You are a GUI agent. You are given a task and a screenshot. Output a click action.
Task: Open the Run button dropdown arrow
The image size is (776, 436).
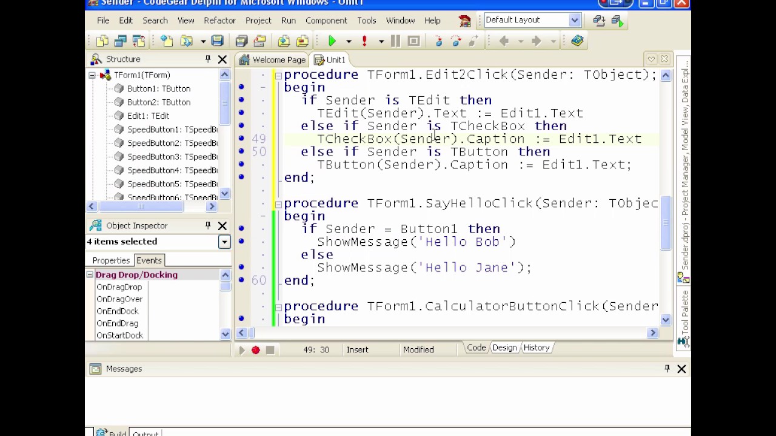349,41
